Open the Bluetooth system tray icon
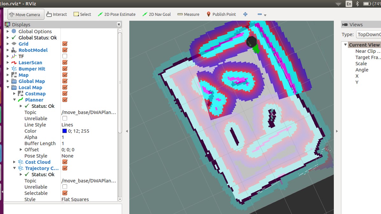381x214 pixels. pyautogui.click(x=357, y=4)
